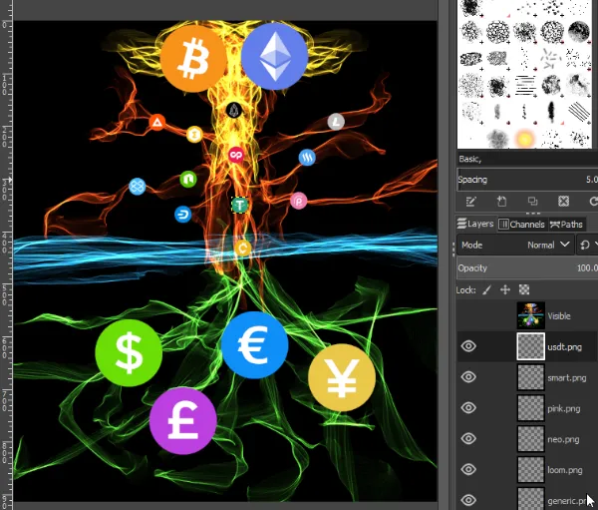Click the green dollar sign circle
Viewport: 598px width, 510px height.
pyautogui.click(x=129, y=353)
